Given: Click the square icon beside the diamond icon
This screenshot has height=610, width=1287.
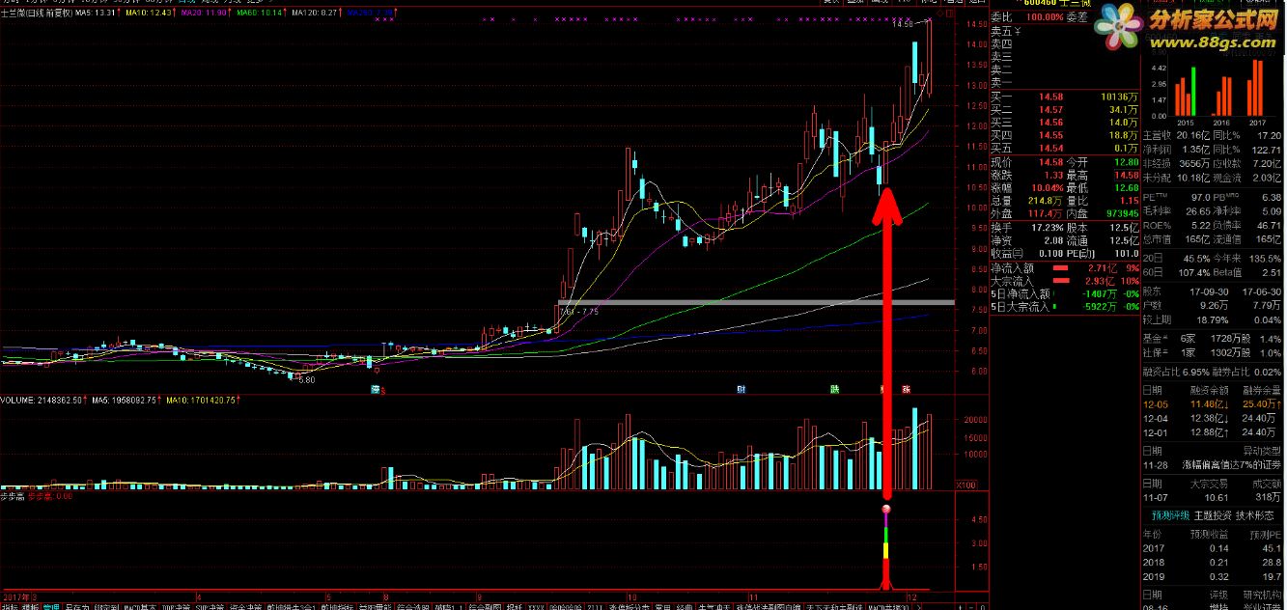Looking at the screenshot, I should pyautogui.click(x=952, y=14).
